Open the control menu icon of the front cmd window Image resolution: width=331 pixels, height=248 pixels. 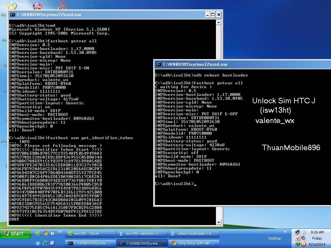[x=158, y=64]
